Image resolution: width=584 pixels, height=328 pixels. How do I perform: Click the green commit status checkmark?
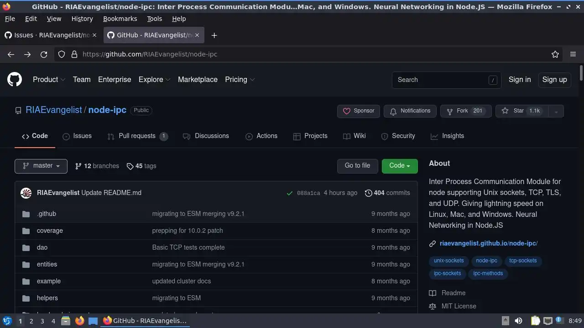(289, 193)
